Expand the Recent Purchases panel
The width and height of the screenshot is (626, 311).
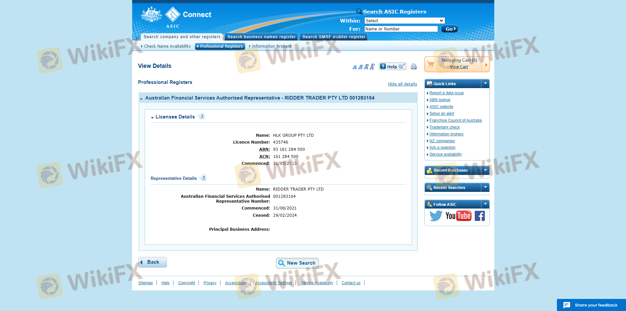tap(485, 170)
